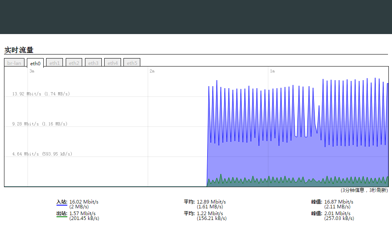The image size is (392, 236).
Task: Select the eth0 tab
Action: click(x=35, y=63)
